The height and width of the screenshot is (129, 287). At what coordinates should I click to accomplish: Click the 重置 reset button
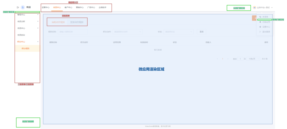coord(201,32)
